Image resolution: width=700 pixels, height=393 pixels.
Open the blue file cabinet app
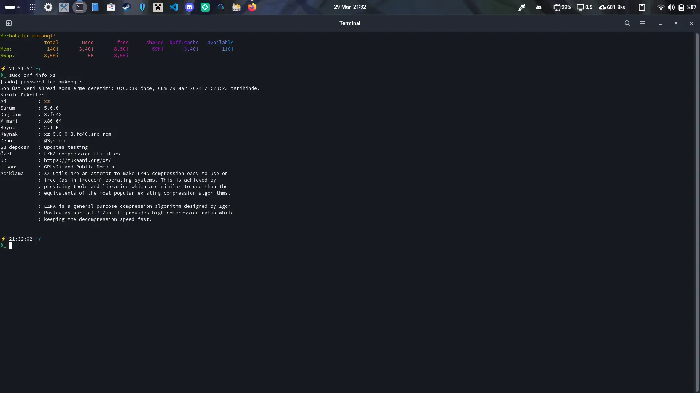(95, 7)
